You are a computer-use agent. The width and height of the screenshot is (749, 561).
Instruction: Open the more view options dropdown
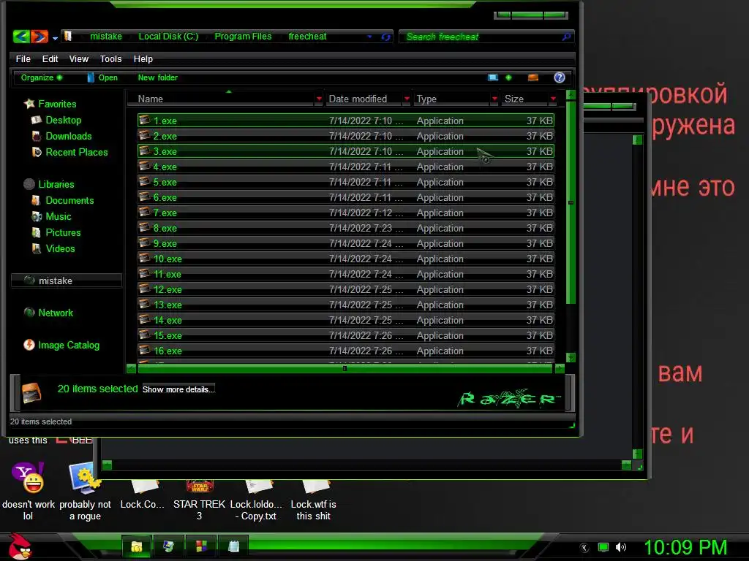[x=509, y=77]
